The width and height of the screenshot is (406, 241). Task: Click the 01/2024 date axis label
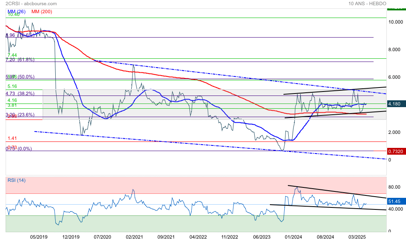[x=293, y=237]
